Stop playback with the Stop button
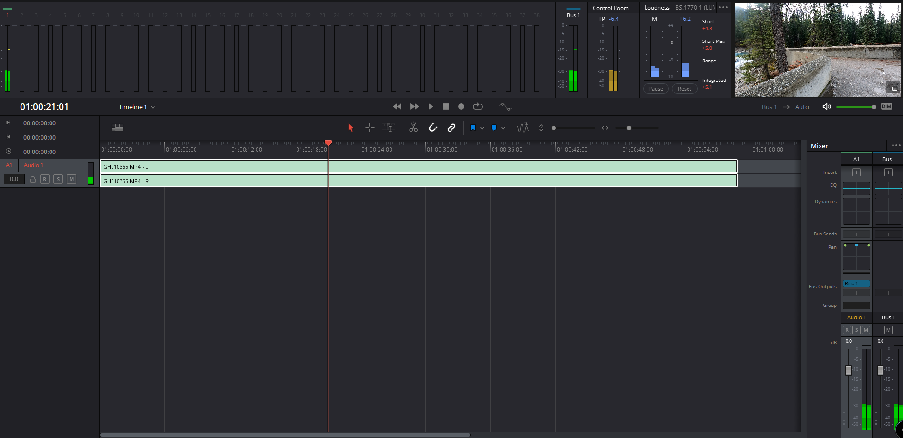Viewport: 903px width, 438px height. [446, 107]
